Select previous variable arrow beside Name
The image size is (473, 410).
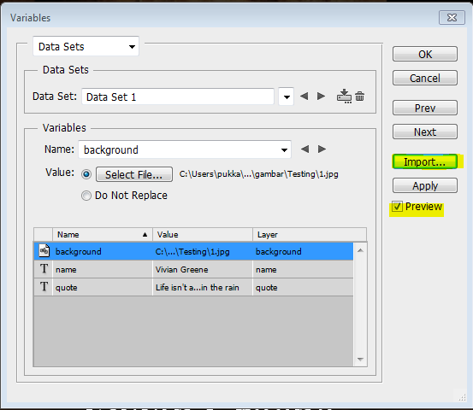point(304,149)
